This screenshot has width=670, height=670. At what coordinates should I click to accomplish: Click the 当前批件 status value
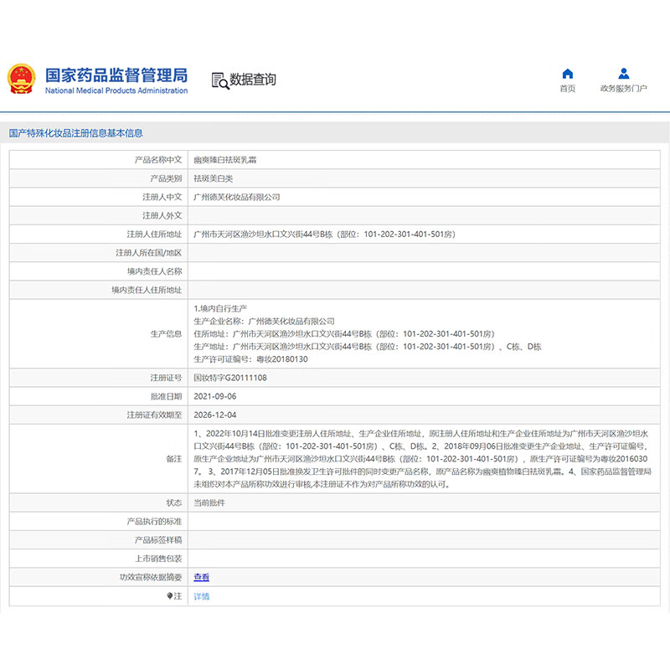(x=209, y=502)
